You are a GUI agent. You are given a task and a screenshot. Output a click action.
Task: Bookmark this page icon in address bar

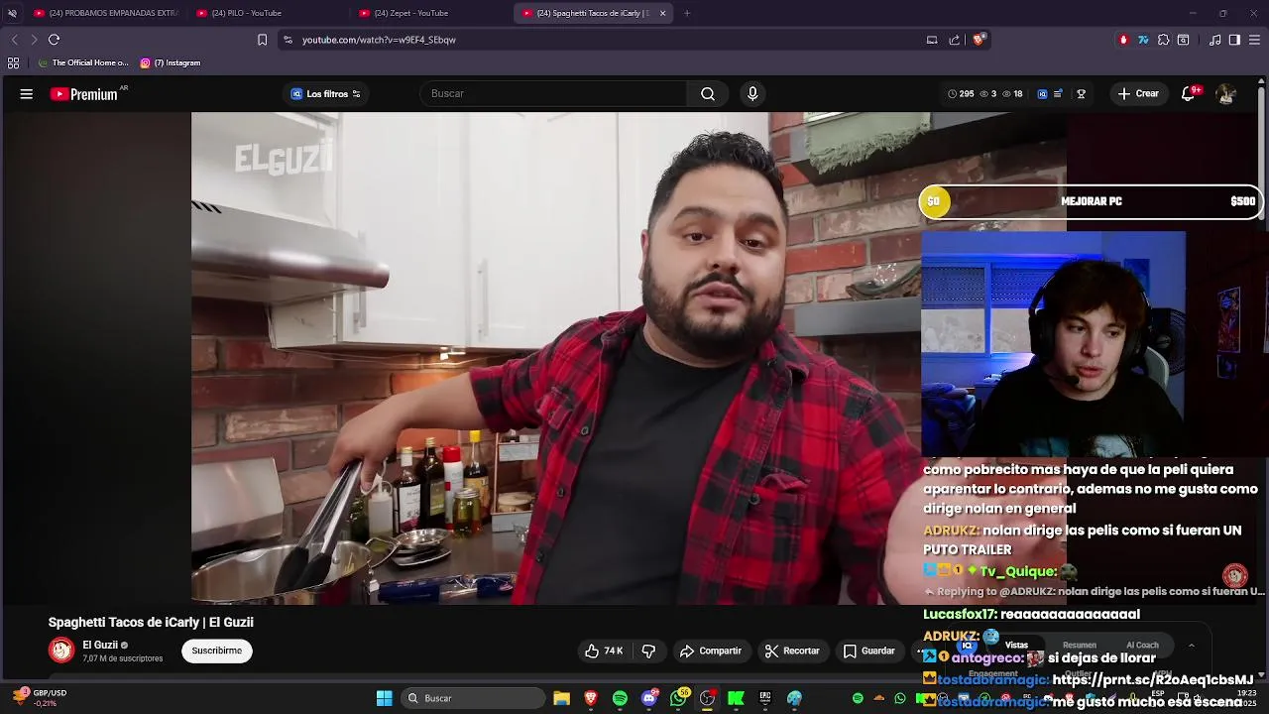pyautogui.click(x=262, y=40)
